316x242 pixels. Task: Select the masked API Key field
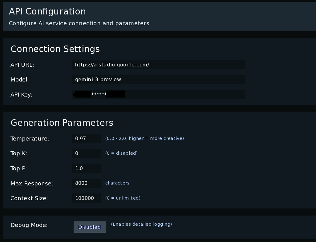click(158, 94)
